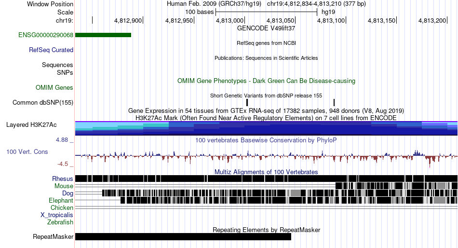Click the OMIM Gene Phenotypes title text
458x248 pixels.
266,81
